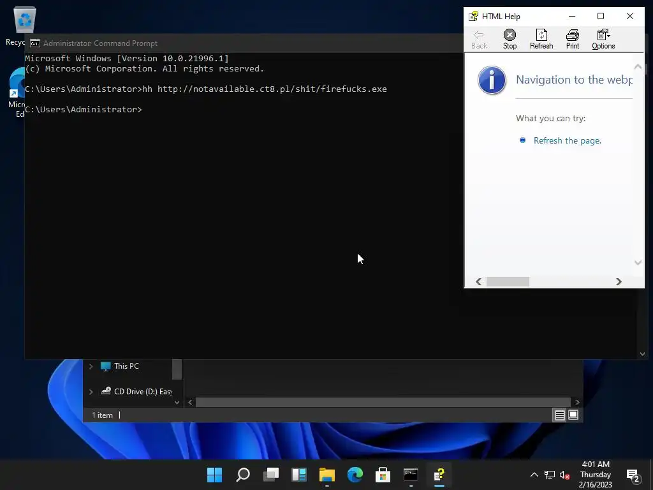Open the Options menu in HTML Help
This screenshot has height=490, width=653.
pos(603,40)
